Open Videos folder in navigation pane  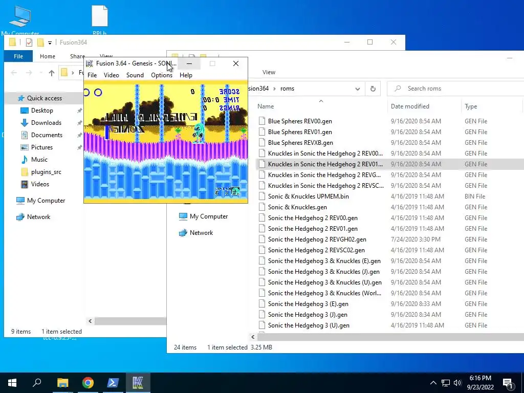(40, 184)
